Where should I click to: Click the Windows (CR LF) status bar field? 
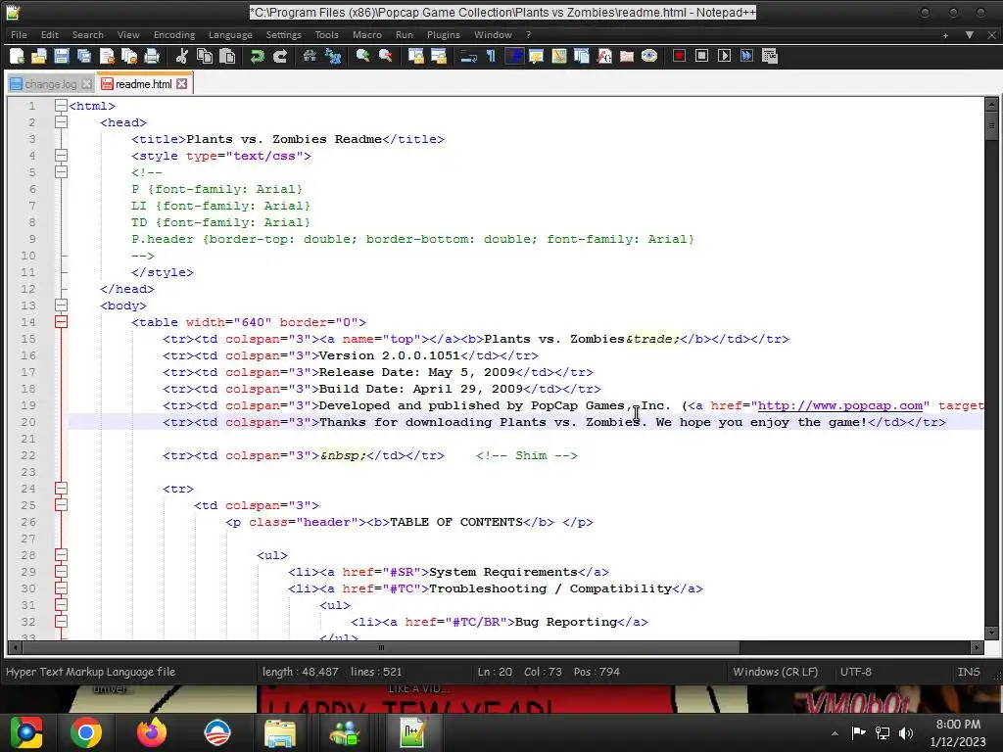(x=776, y=672)
